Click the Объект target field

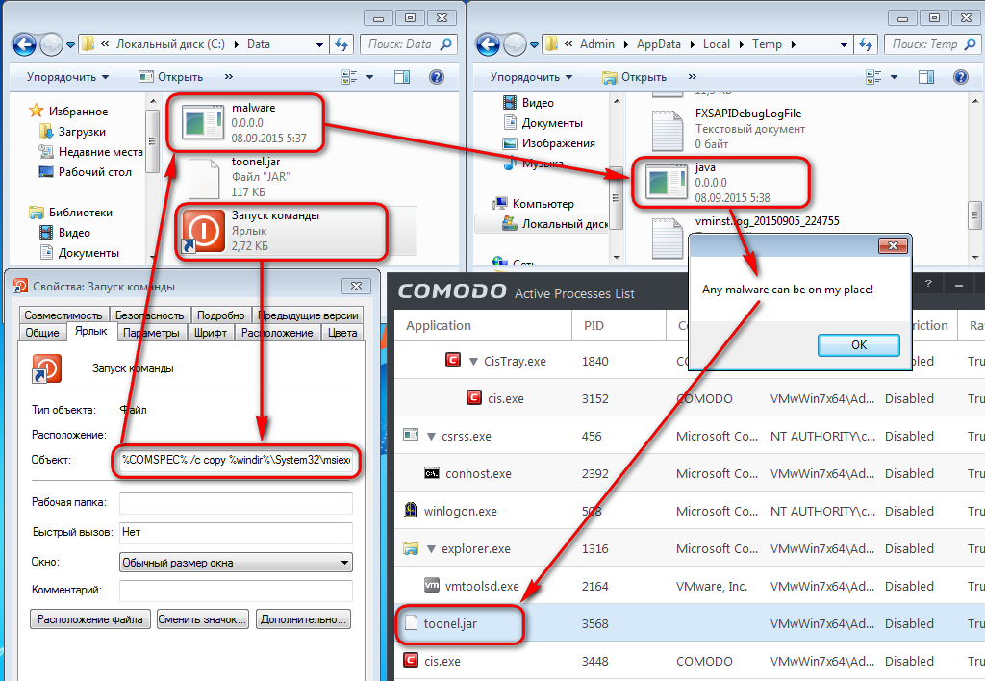(237, 460)
